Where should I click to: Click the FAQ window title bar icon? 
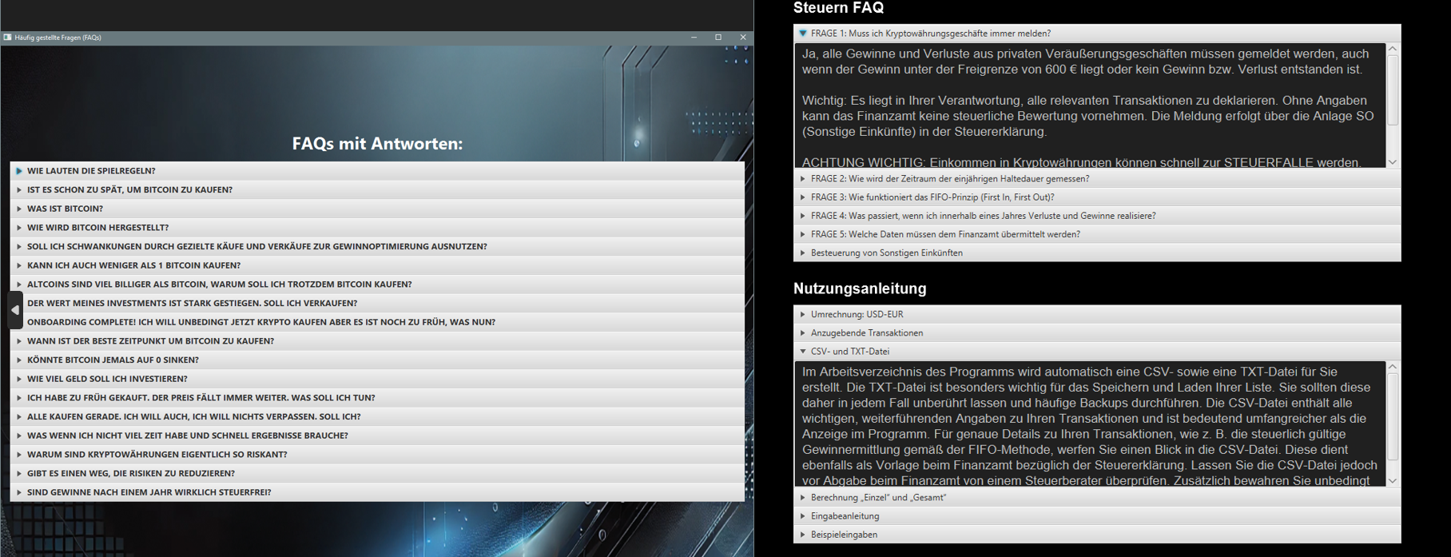click(7, 38)
